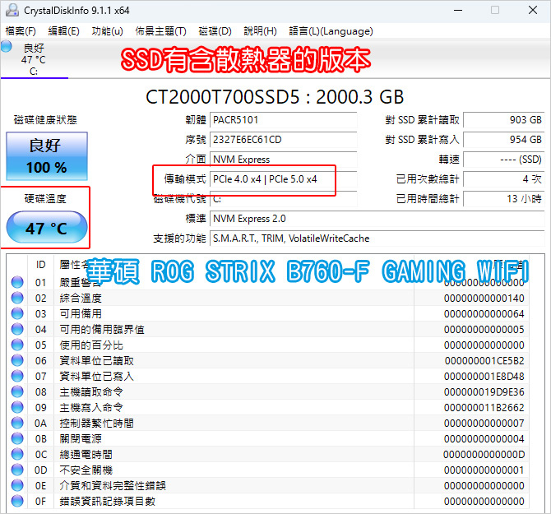Click the interface field NVM Express

coord(283,160)
